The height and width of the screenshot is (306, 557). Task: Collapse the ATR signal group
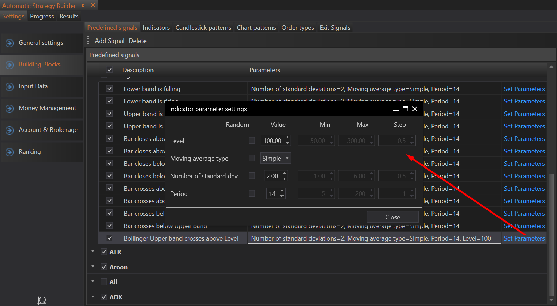[x=93, y=252]
